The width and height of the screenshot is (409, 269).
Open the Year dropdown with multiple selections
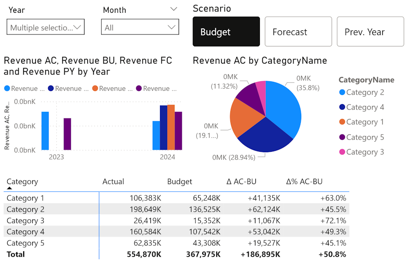coord(46,27)
